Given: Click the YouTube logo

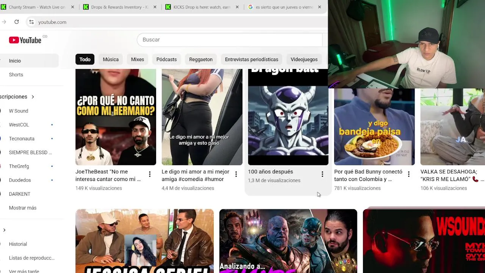Looking at the screenshot, I should (25, 40).
